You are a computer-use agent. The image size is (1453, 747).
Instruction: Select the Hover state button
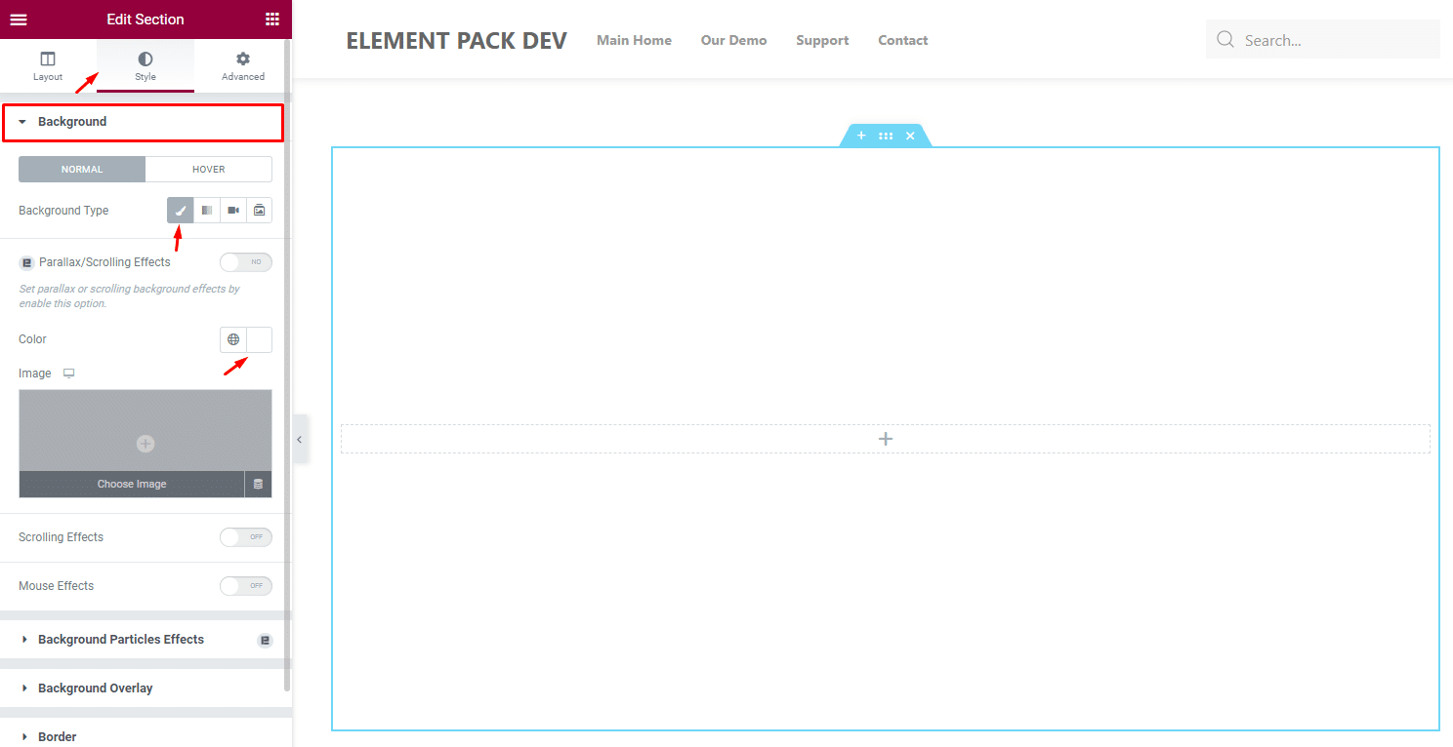(x=208, y=170)
